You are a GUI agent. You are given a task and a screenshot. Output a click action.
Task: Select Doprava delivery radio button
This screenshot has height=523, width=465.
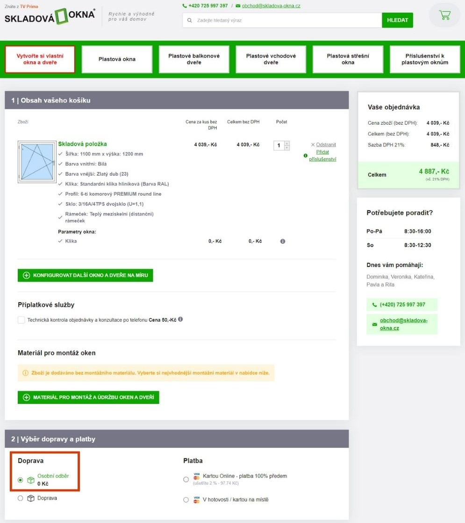[20, 498]
